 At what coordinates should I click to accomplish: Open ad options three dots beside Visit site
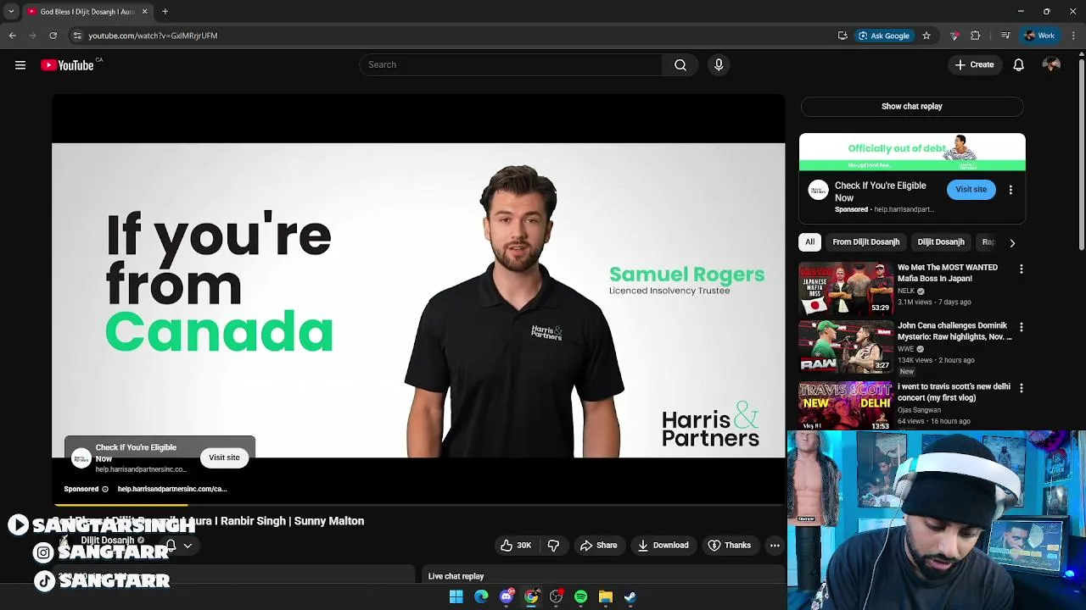(1010, 190)
